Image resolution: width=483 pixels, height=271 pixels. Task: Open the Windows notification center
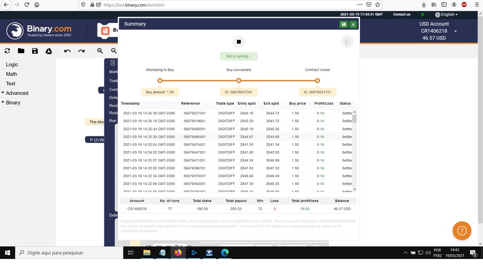click(x=473, y=253)
